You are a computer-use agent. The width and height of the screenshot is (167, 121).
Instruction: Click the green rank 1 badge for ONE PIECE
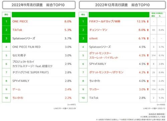(6, 21)
